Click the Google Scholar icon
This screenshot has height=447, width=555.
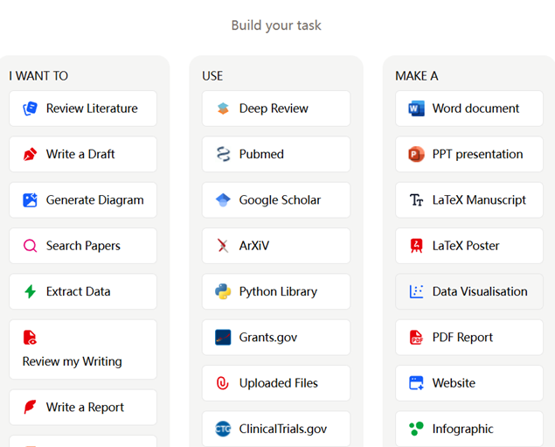coord(223,200)
